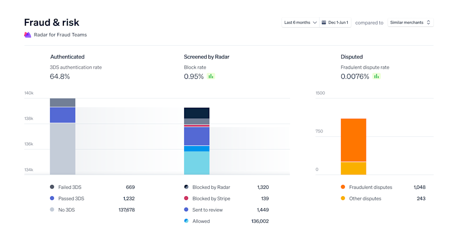Click the dark navy Blocked by Radar bar segment
453x242 pixels.
[x=196, y=113]
